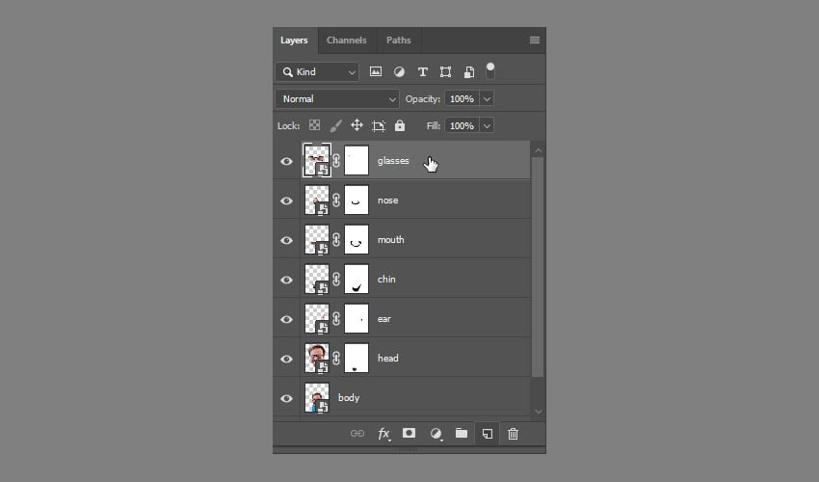
Task: Select the ear layer mask thumbnail
Action: pos(357,318)
